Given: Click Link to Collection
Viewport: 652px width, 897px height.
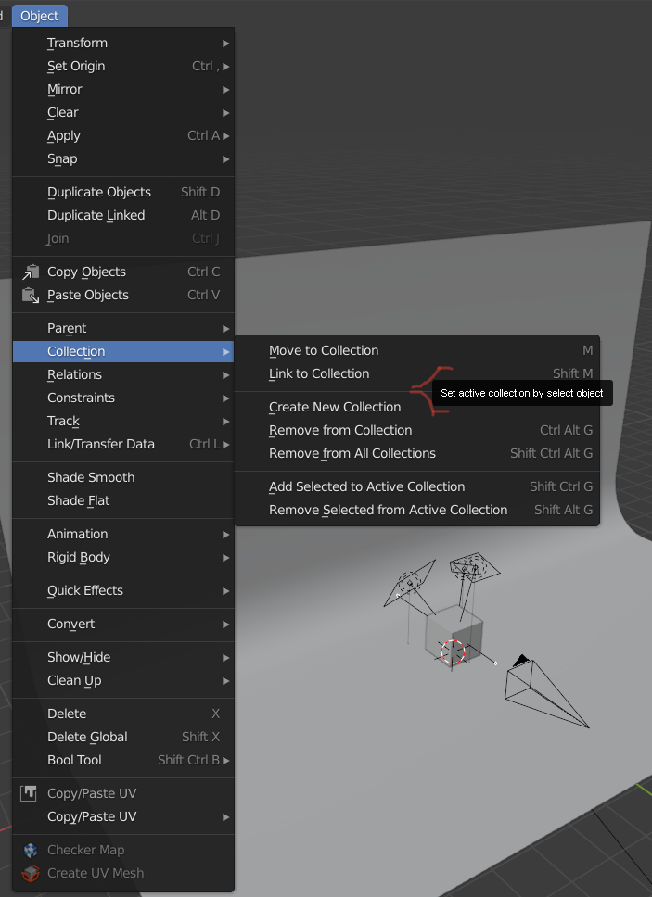Looking at the screenshot, I should click(x=417, y=373).
